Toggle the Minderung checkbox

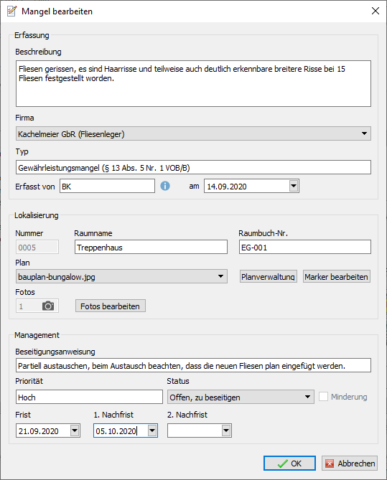(323, 397)
